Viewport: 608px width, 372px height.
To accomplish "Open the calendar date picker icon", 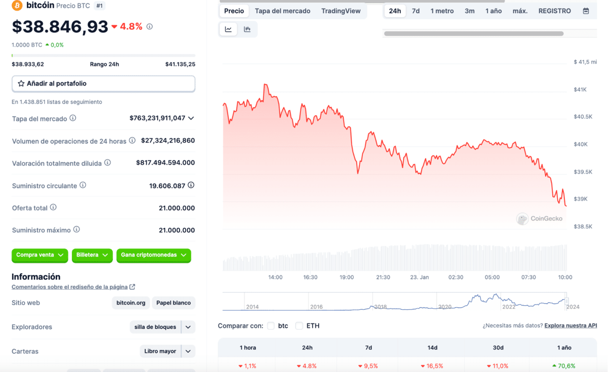I will tap(587, 10).
